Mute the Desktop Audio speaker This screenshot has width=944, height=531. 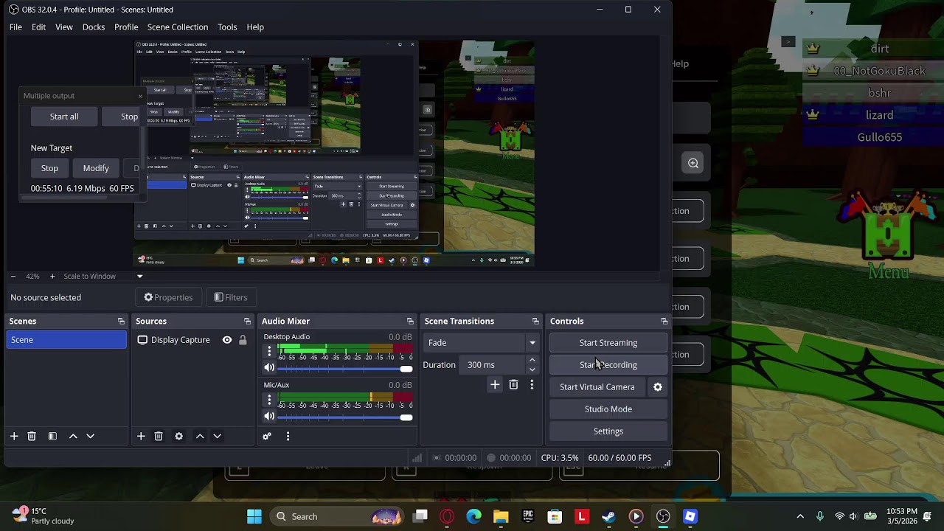pos(269,368)
